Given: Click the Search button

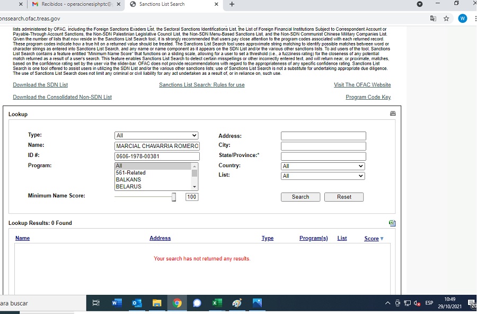Looking at the screenshot, I should point(300,197).
